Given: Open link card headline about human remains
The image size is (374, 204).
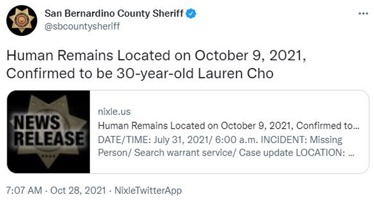Looking at the screenshot, I should pyautogui.click(x=228, y=126).
